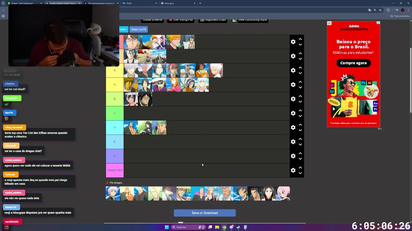Bookmark page with the star icon

(x=380, y=10)
